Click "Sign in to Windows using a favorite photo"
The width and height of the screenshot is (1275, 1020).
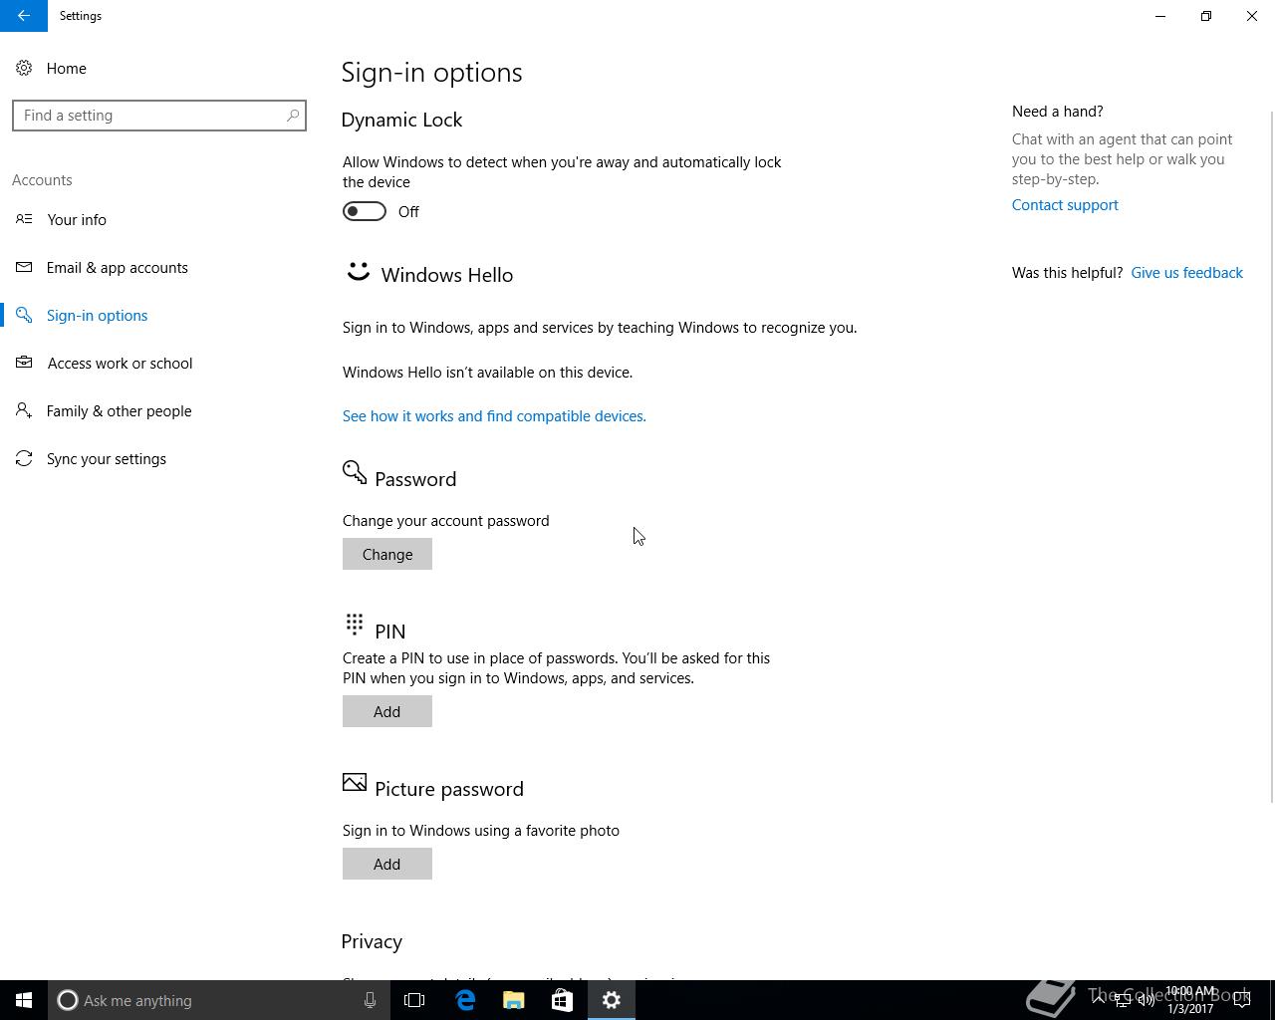[481, 831]
